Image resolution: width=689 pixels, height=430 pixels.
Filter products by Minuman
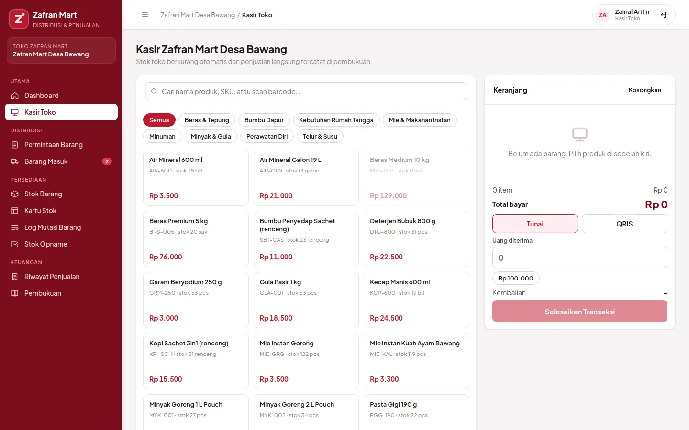[162, 136]
